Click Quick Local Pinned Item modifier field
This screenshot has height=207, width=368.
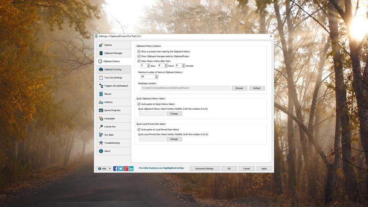152,139
